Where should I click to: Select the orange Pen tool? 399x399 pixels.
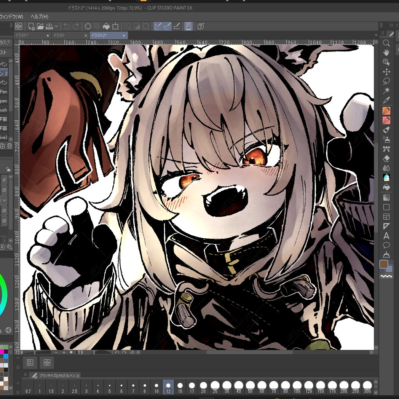[x=386, y=111]
